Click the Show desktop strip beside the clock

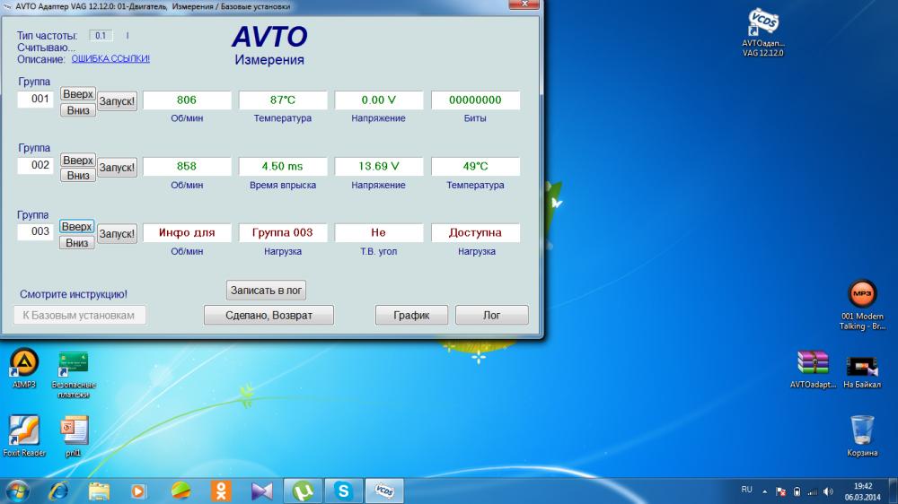894,491
